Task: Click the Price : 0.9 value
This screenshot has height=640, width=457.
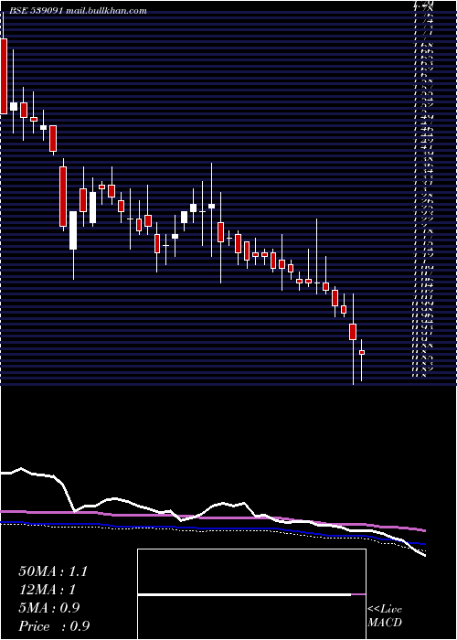Action: (54, 626)
